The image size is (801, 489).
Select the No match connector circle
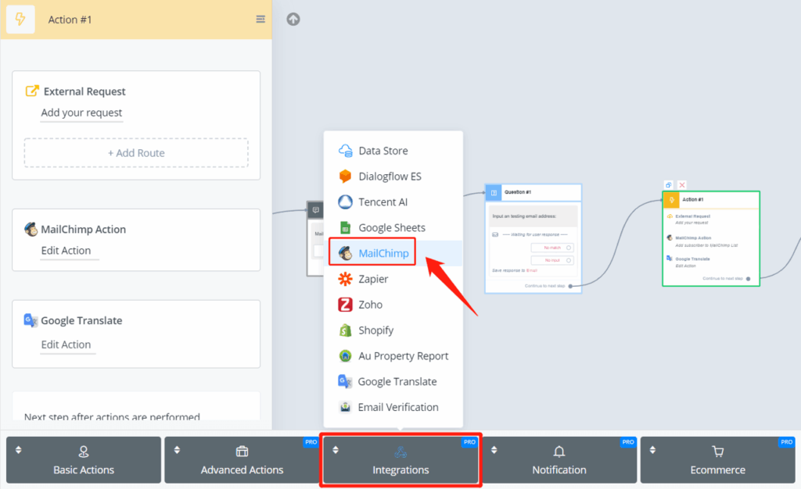(x=569, y=248)
